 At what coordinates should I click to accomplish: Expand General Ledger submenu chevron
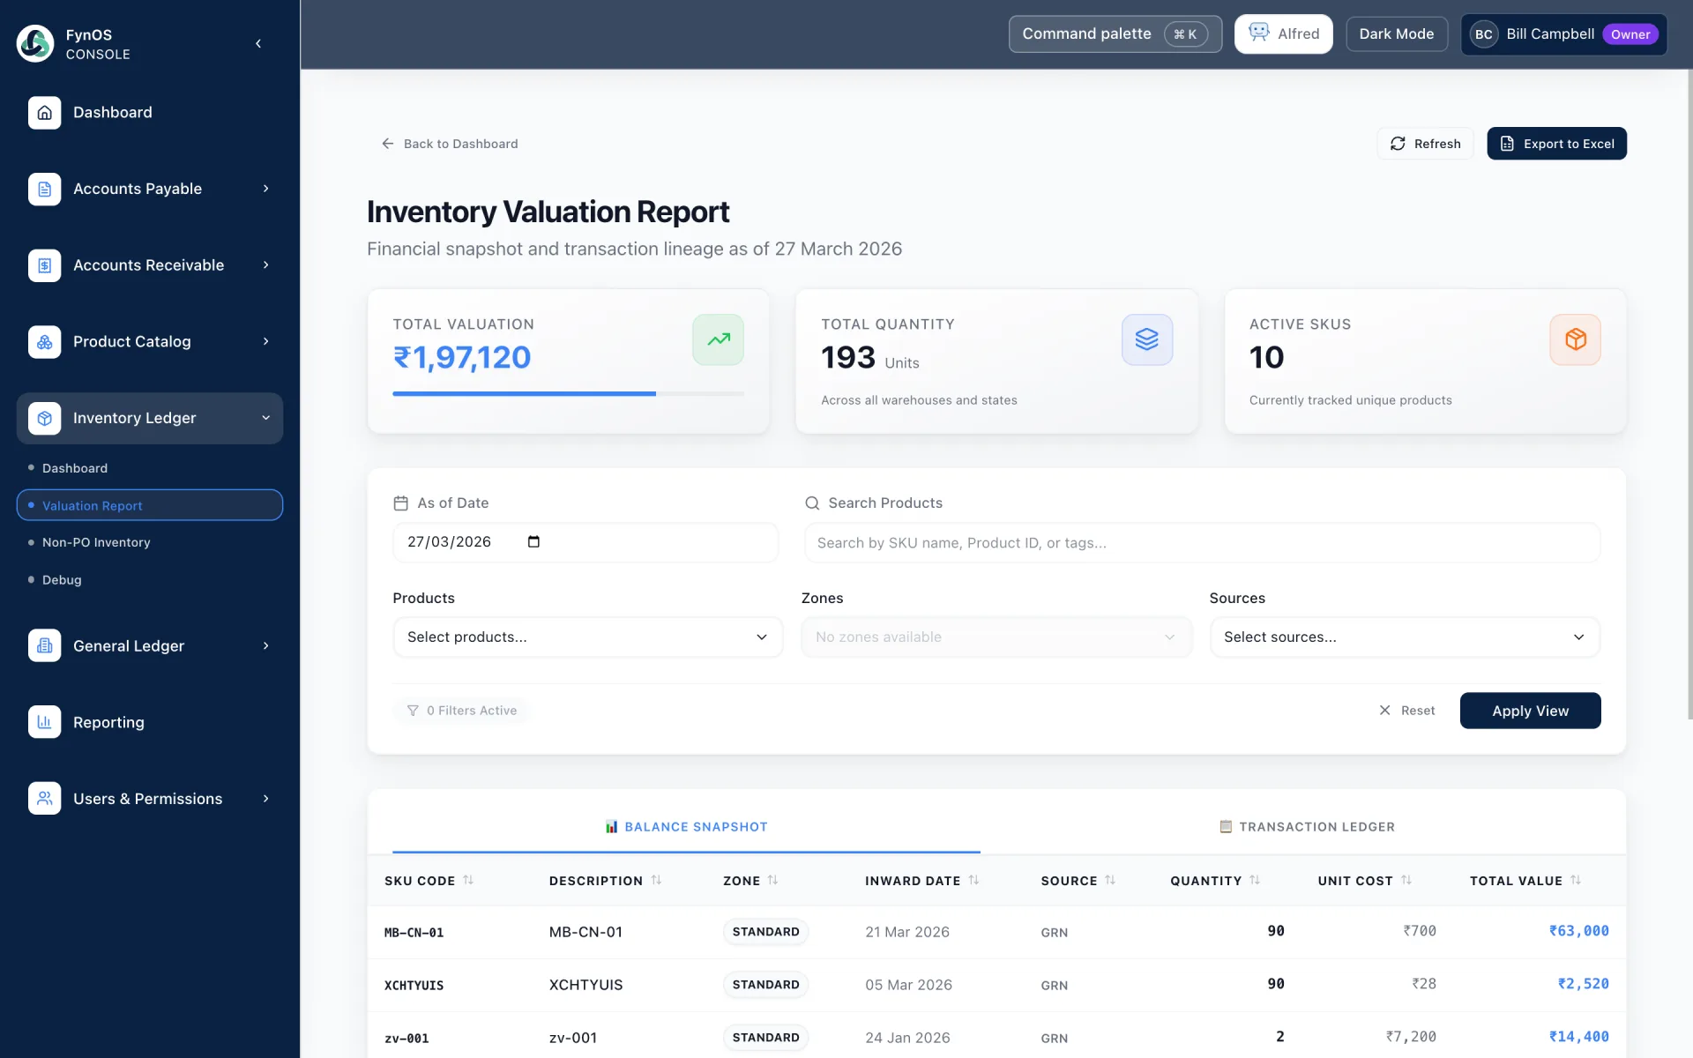click(x=265, y=646)
